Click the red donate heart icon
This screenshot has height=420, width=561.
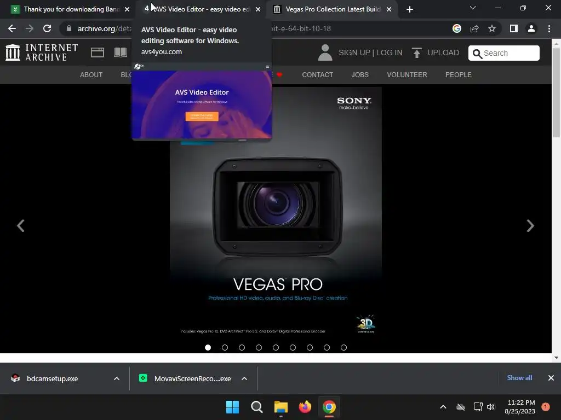pos(279,74)
